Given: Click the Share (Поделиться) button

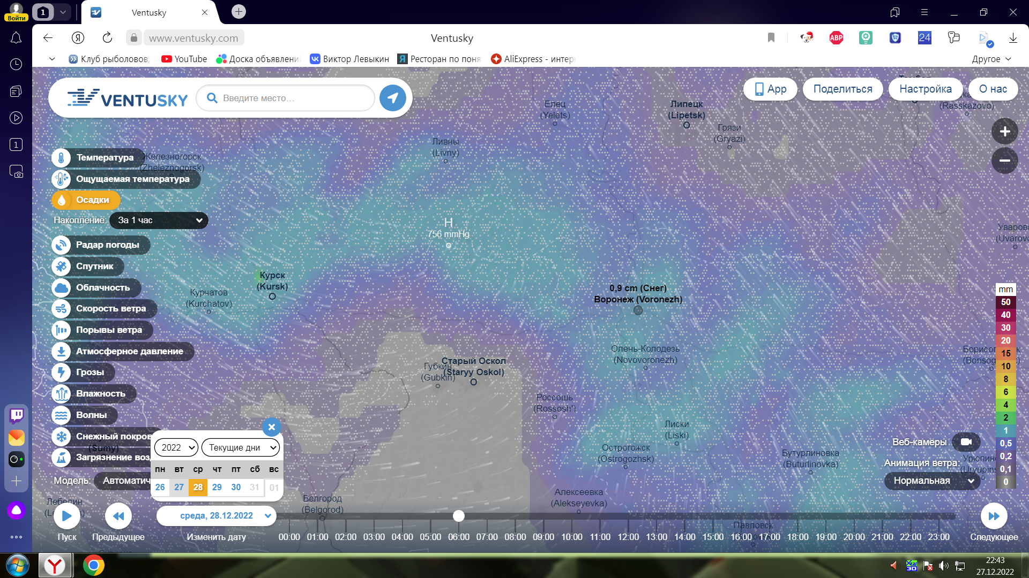Looking at the screenshot, I should (842, 89).
